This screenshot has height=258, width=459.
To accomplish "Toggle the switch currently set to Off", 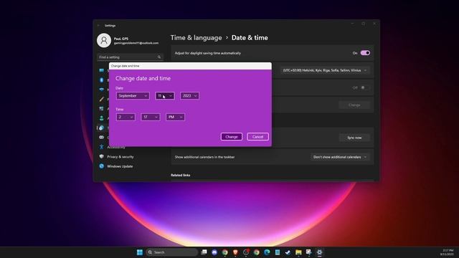I will pos(365,87).
